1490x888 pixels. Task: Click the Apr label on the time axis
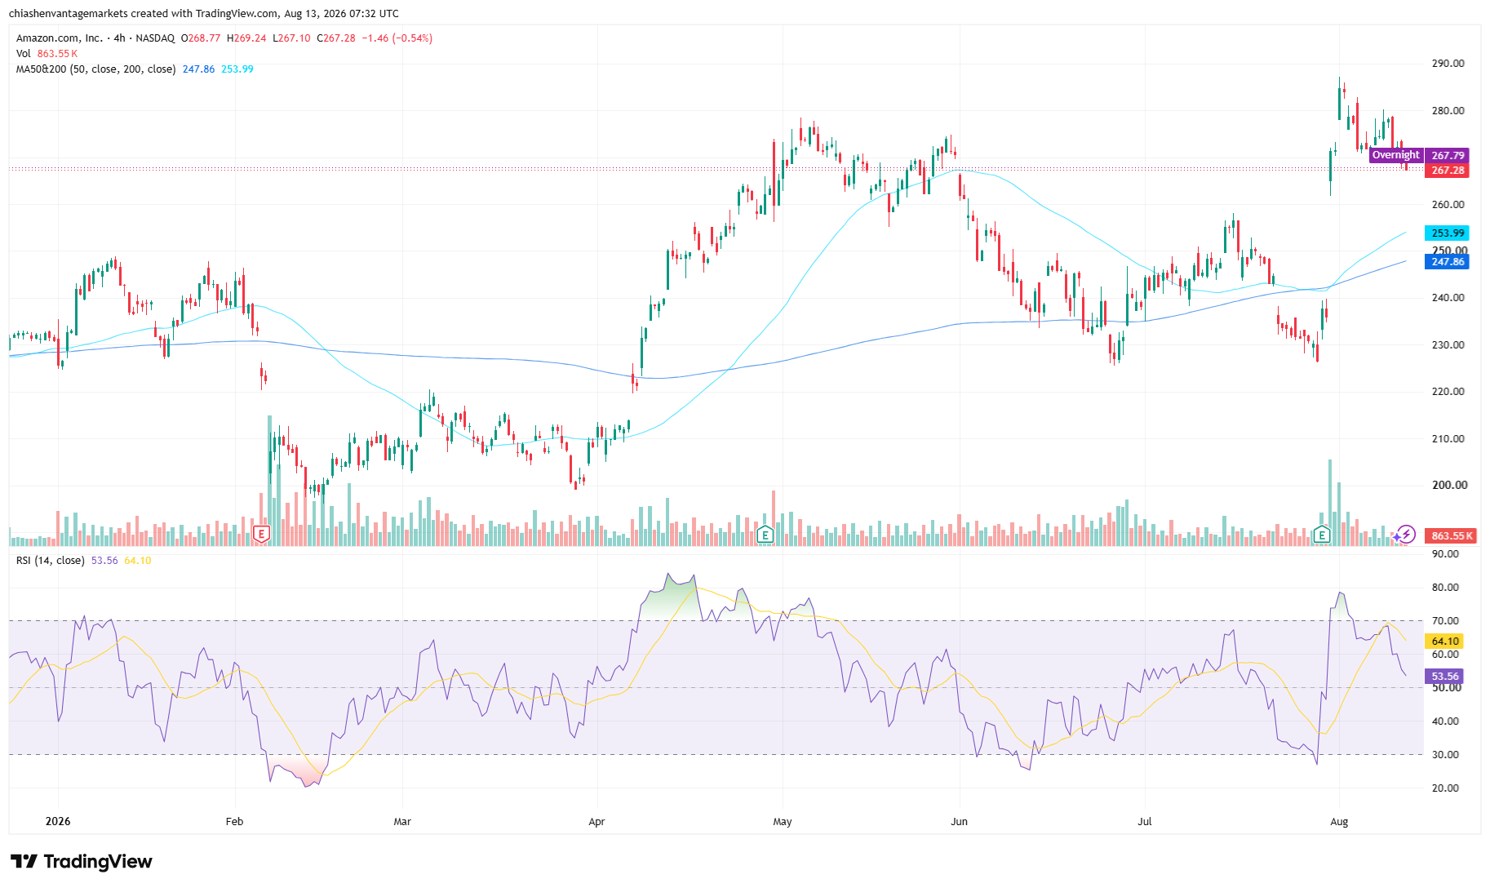[596, 822]
